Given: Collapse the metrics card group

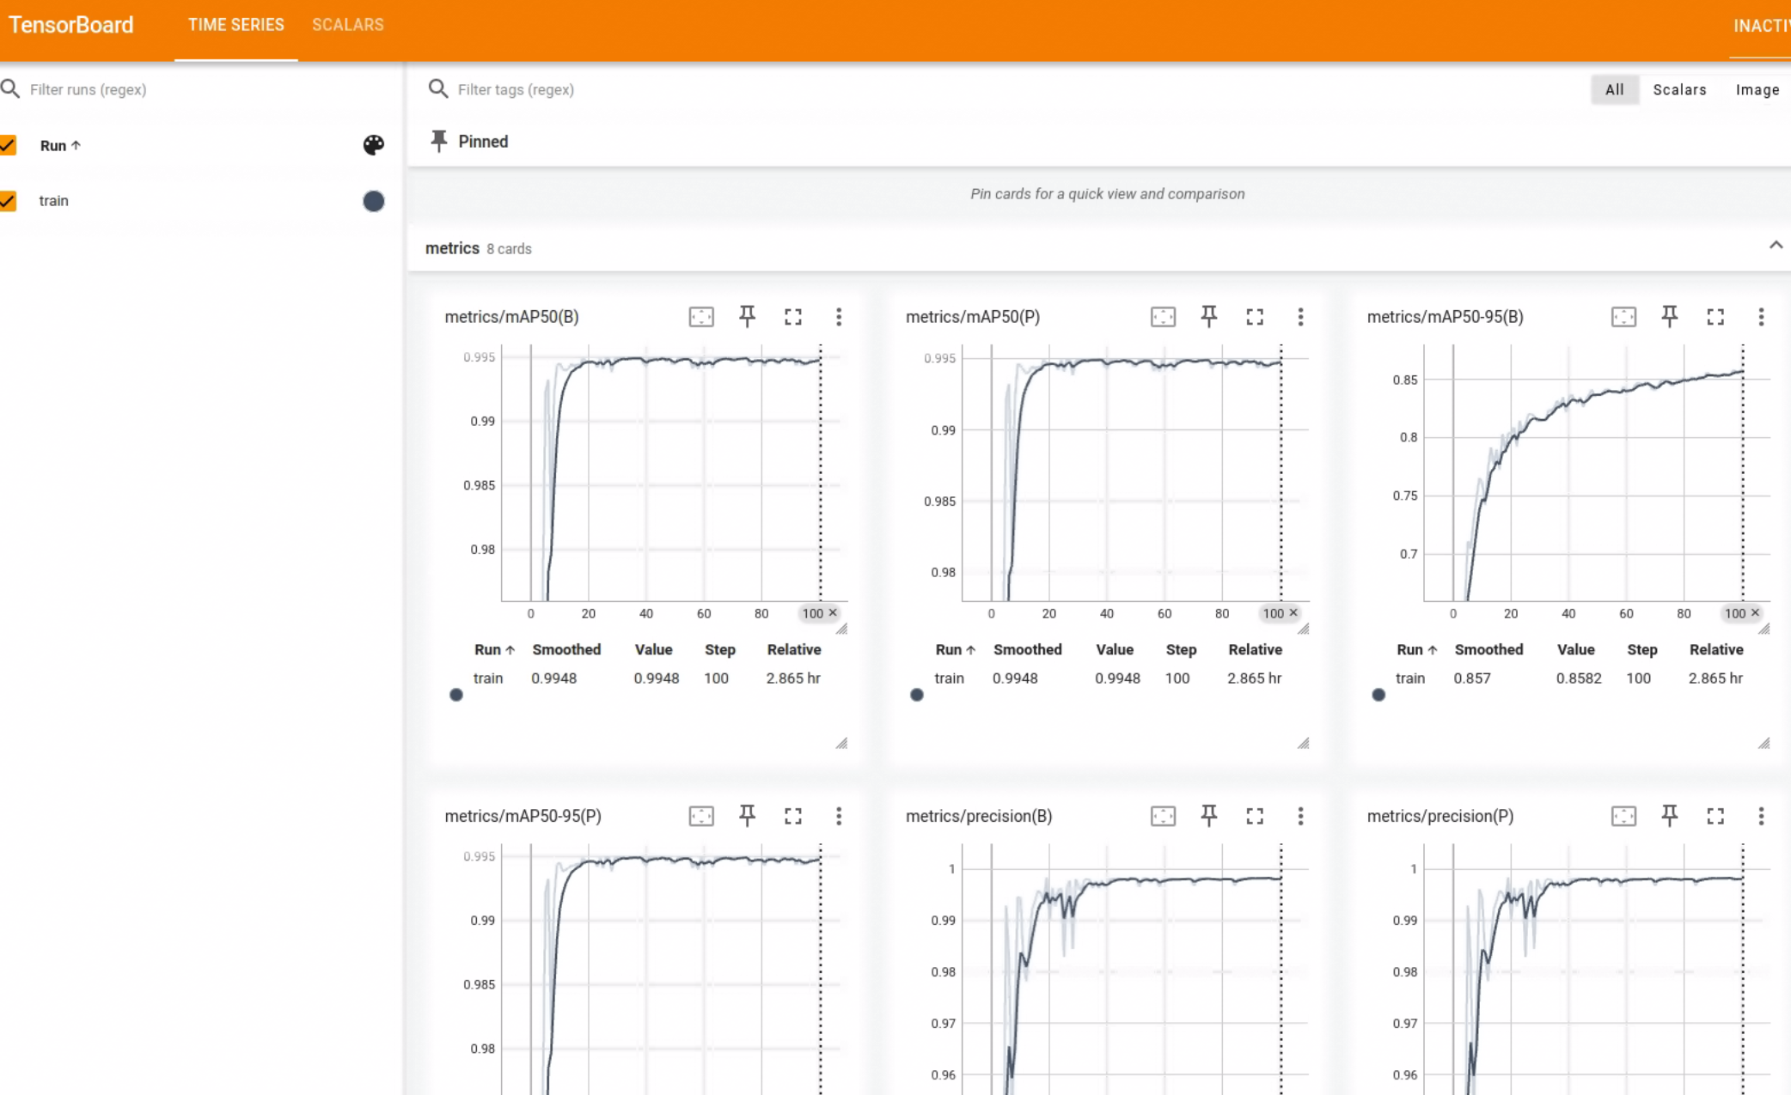Looking at the screenshot, I should pyautogui.click(x=1776, y=246).
